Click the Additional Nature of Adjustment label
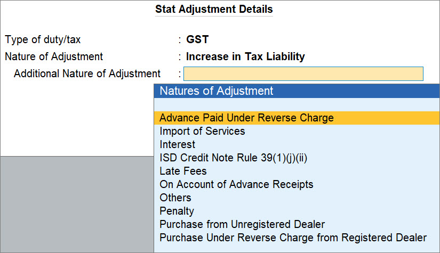Image resolution: width=440 pixels, height=253 pixels. [87, 74]
